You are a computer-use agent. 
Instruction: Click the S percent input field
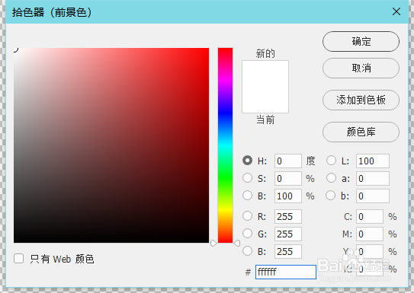coord(288,178)
